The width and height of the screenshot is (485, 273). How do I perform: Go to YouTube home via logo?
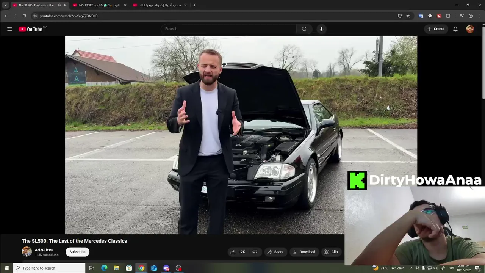pos(31,29)
